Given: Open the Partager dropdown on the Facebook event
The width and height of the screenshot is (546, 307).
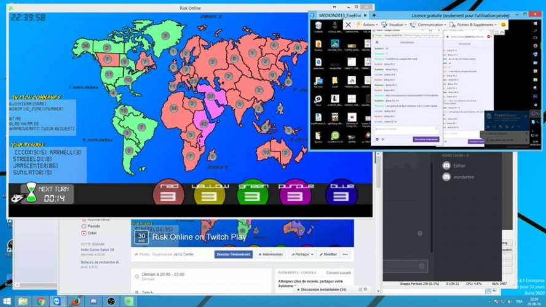Looking at the screenshot, I should point(302,254).
